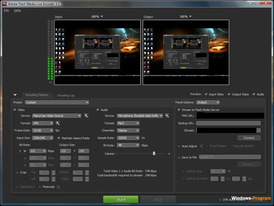Click Output Size width 320 field
Viewport: 274px width, 206px height.
click(65, 151)
